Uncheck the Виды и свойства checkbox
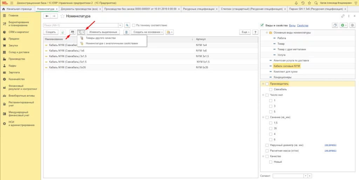Image resolution: width=359 pixels, height=180 pixels. click(262, 26)
